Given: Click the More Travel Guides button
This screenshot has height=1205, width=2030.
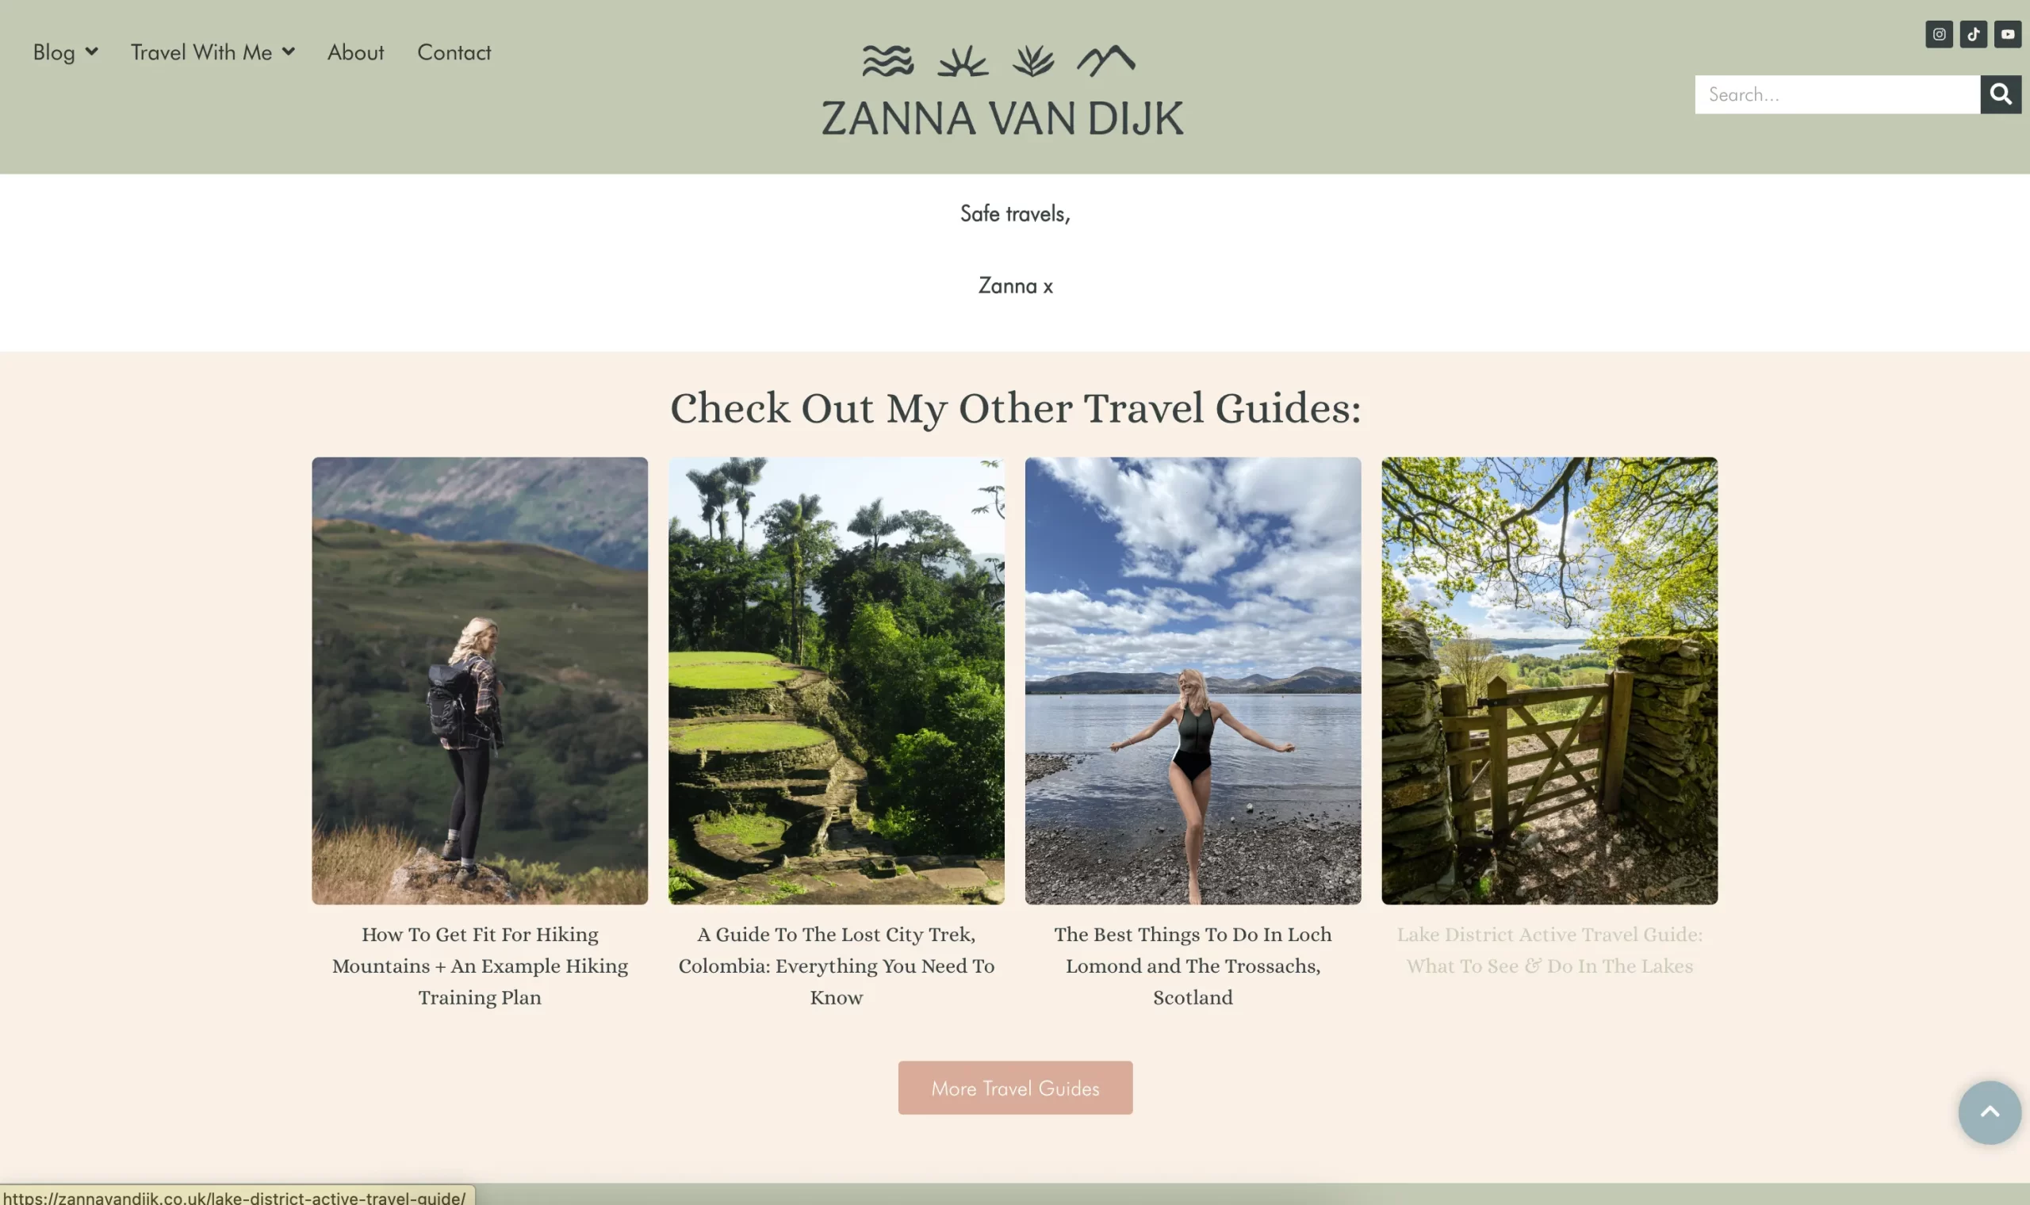Looking at the screenshot, I should (x=1015, y=1087).
